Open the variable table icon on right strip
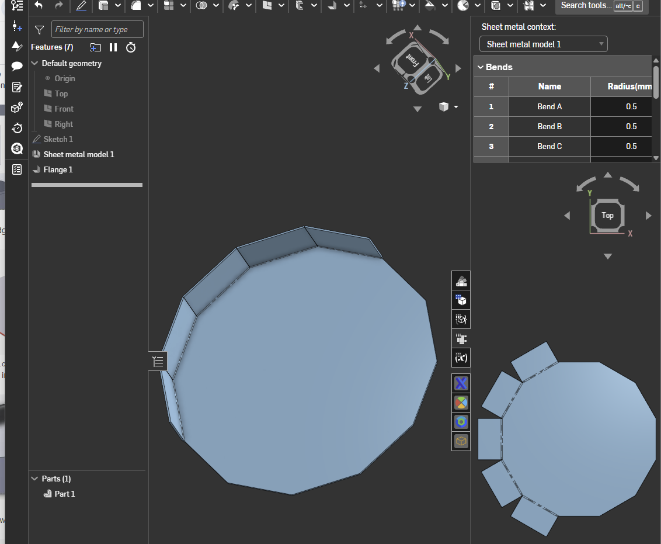Screen dimensions: 661x544 click(x=461, y=358)
